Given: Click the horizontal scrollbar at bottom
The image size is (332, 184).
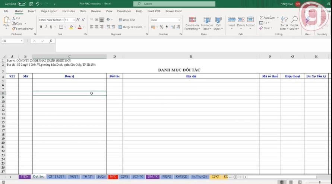Looking at the screenshot, I should pos(282,177).
